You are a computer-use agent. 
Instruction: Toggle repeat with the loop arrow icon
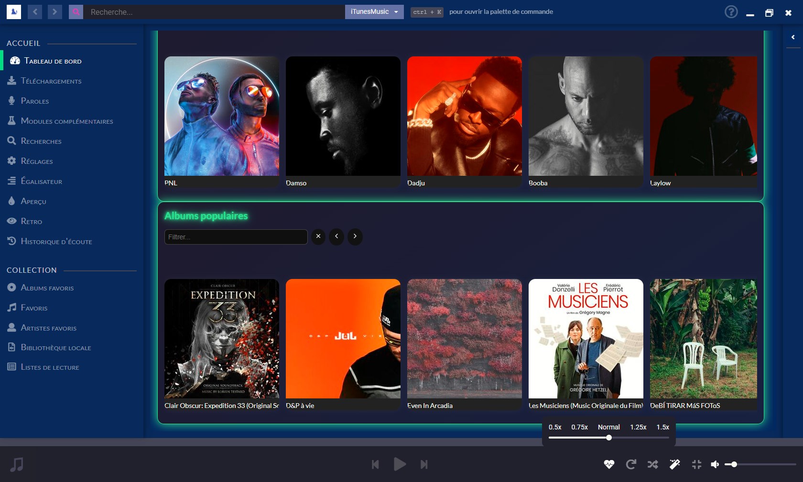click(x=631, y=464)
